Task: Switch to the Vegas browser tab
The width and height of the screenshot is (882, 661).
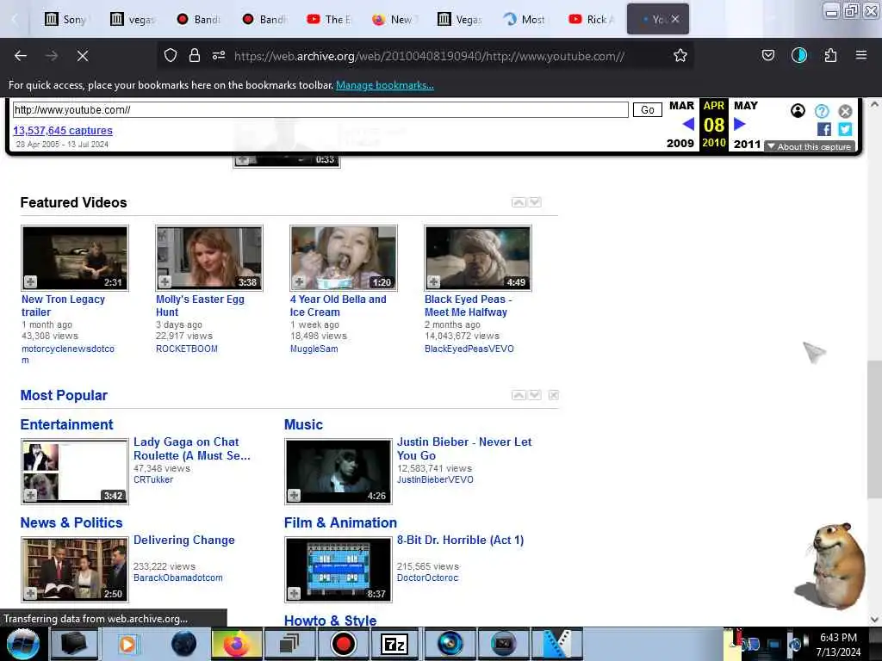Action: pyautogui.click(x=460, y=19)
